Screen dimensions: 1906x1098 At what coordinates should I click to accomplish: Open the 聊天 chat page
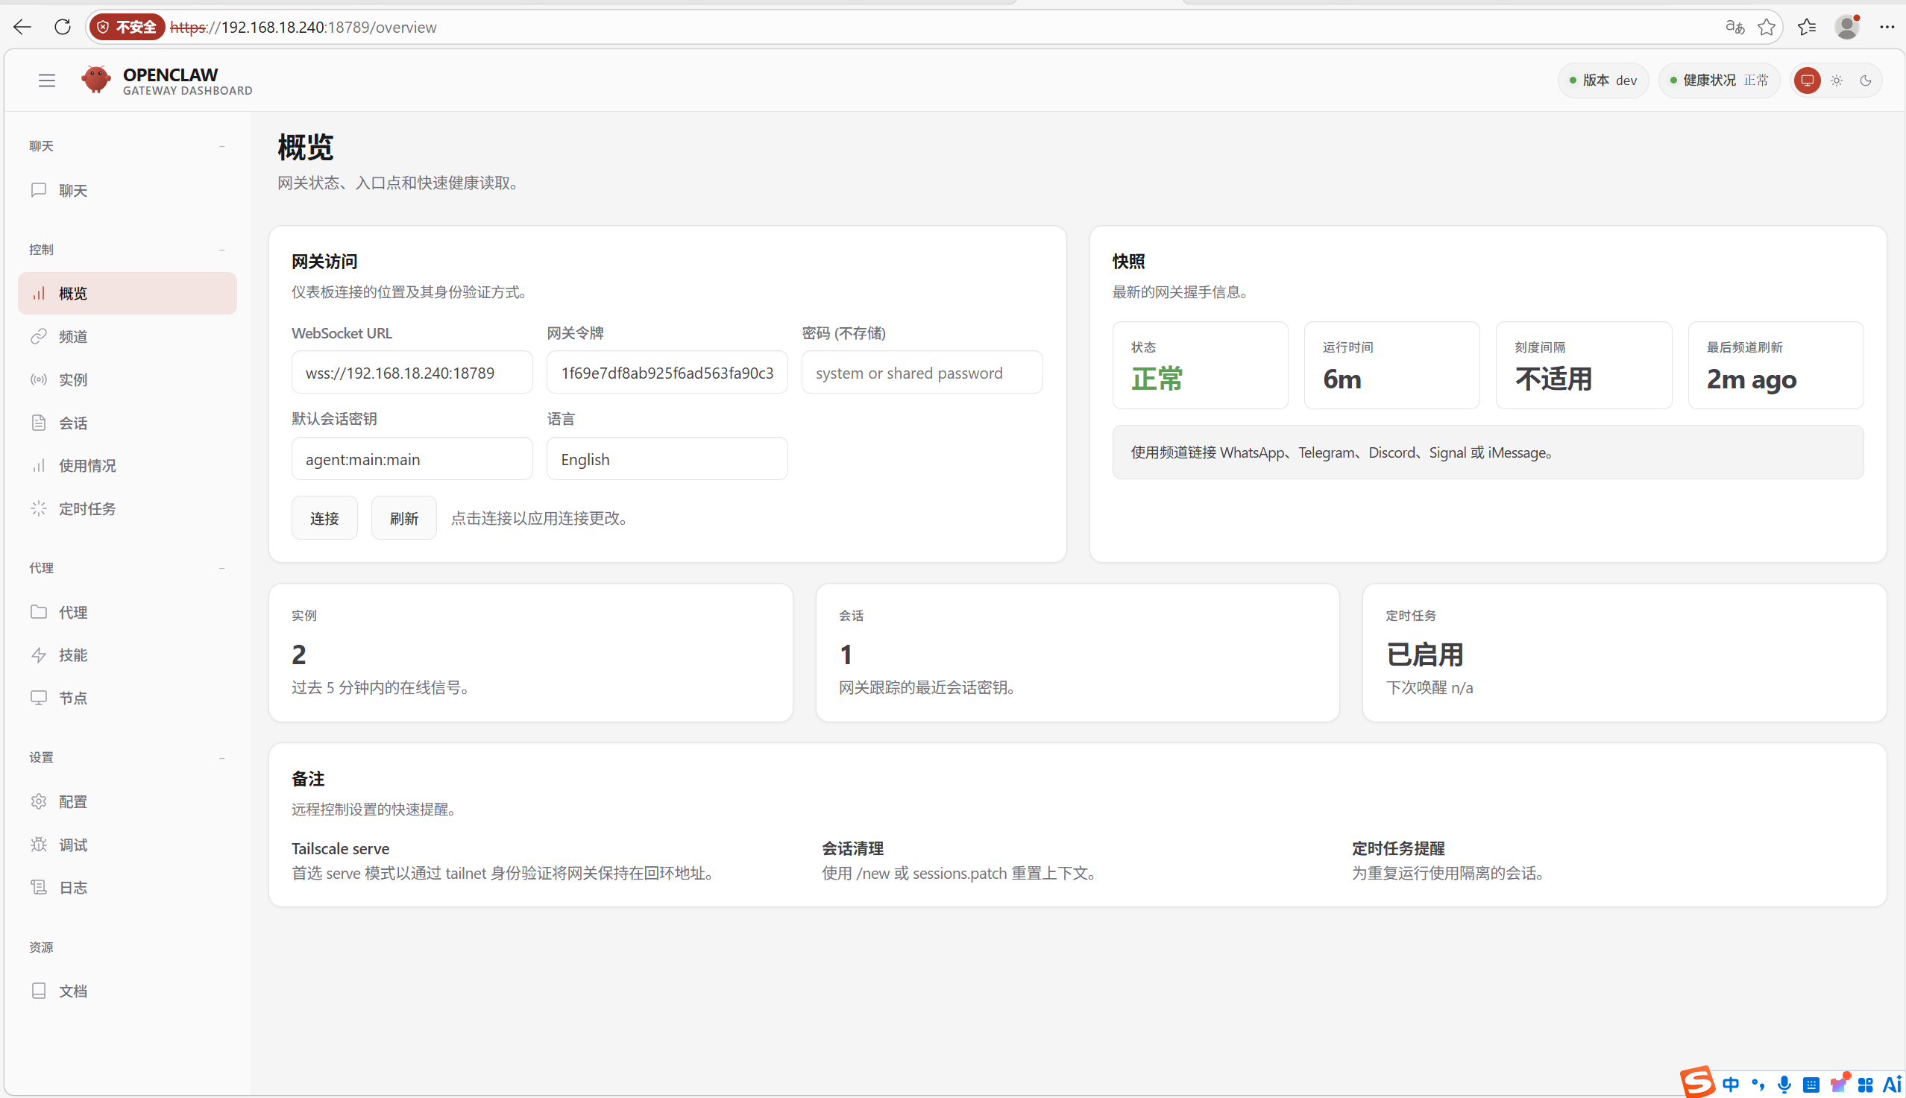click(x=73, y=190)
